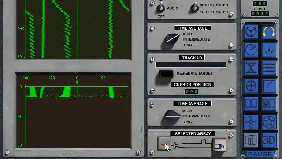Open the three horizontal lines station icon

click(269, 68)
